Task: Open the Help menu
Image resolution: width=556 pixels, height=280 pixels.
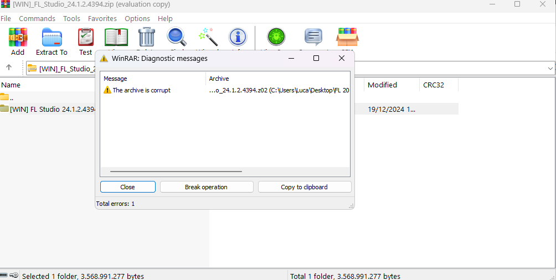Action: click(x=165, y=18)
